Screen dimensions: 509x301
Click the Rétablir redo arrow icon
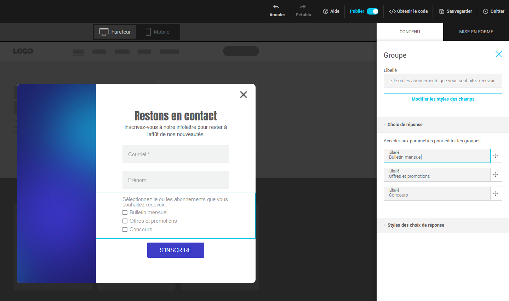tap(303, 7)
